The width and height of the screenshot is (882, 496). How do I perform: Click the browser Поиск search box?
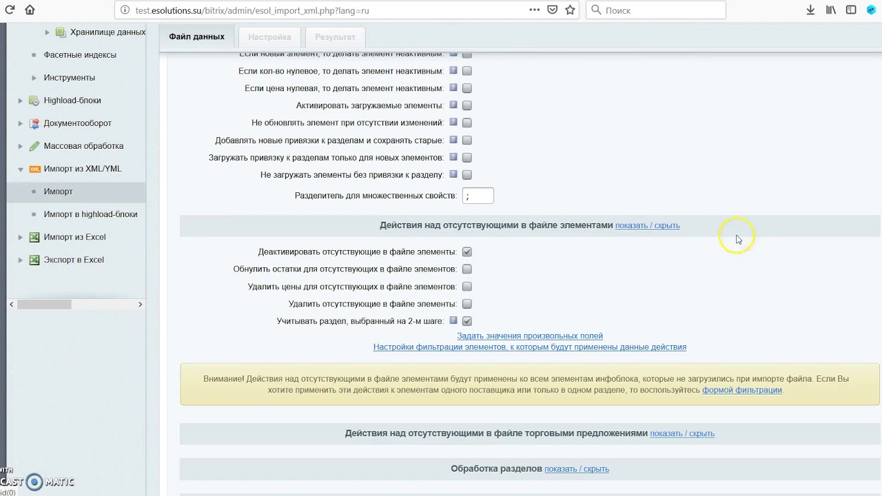pyautogui.click(x=656, y=10)
